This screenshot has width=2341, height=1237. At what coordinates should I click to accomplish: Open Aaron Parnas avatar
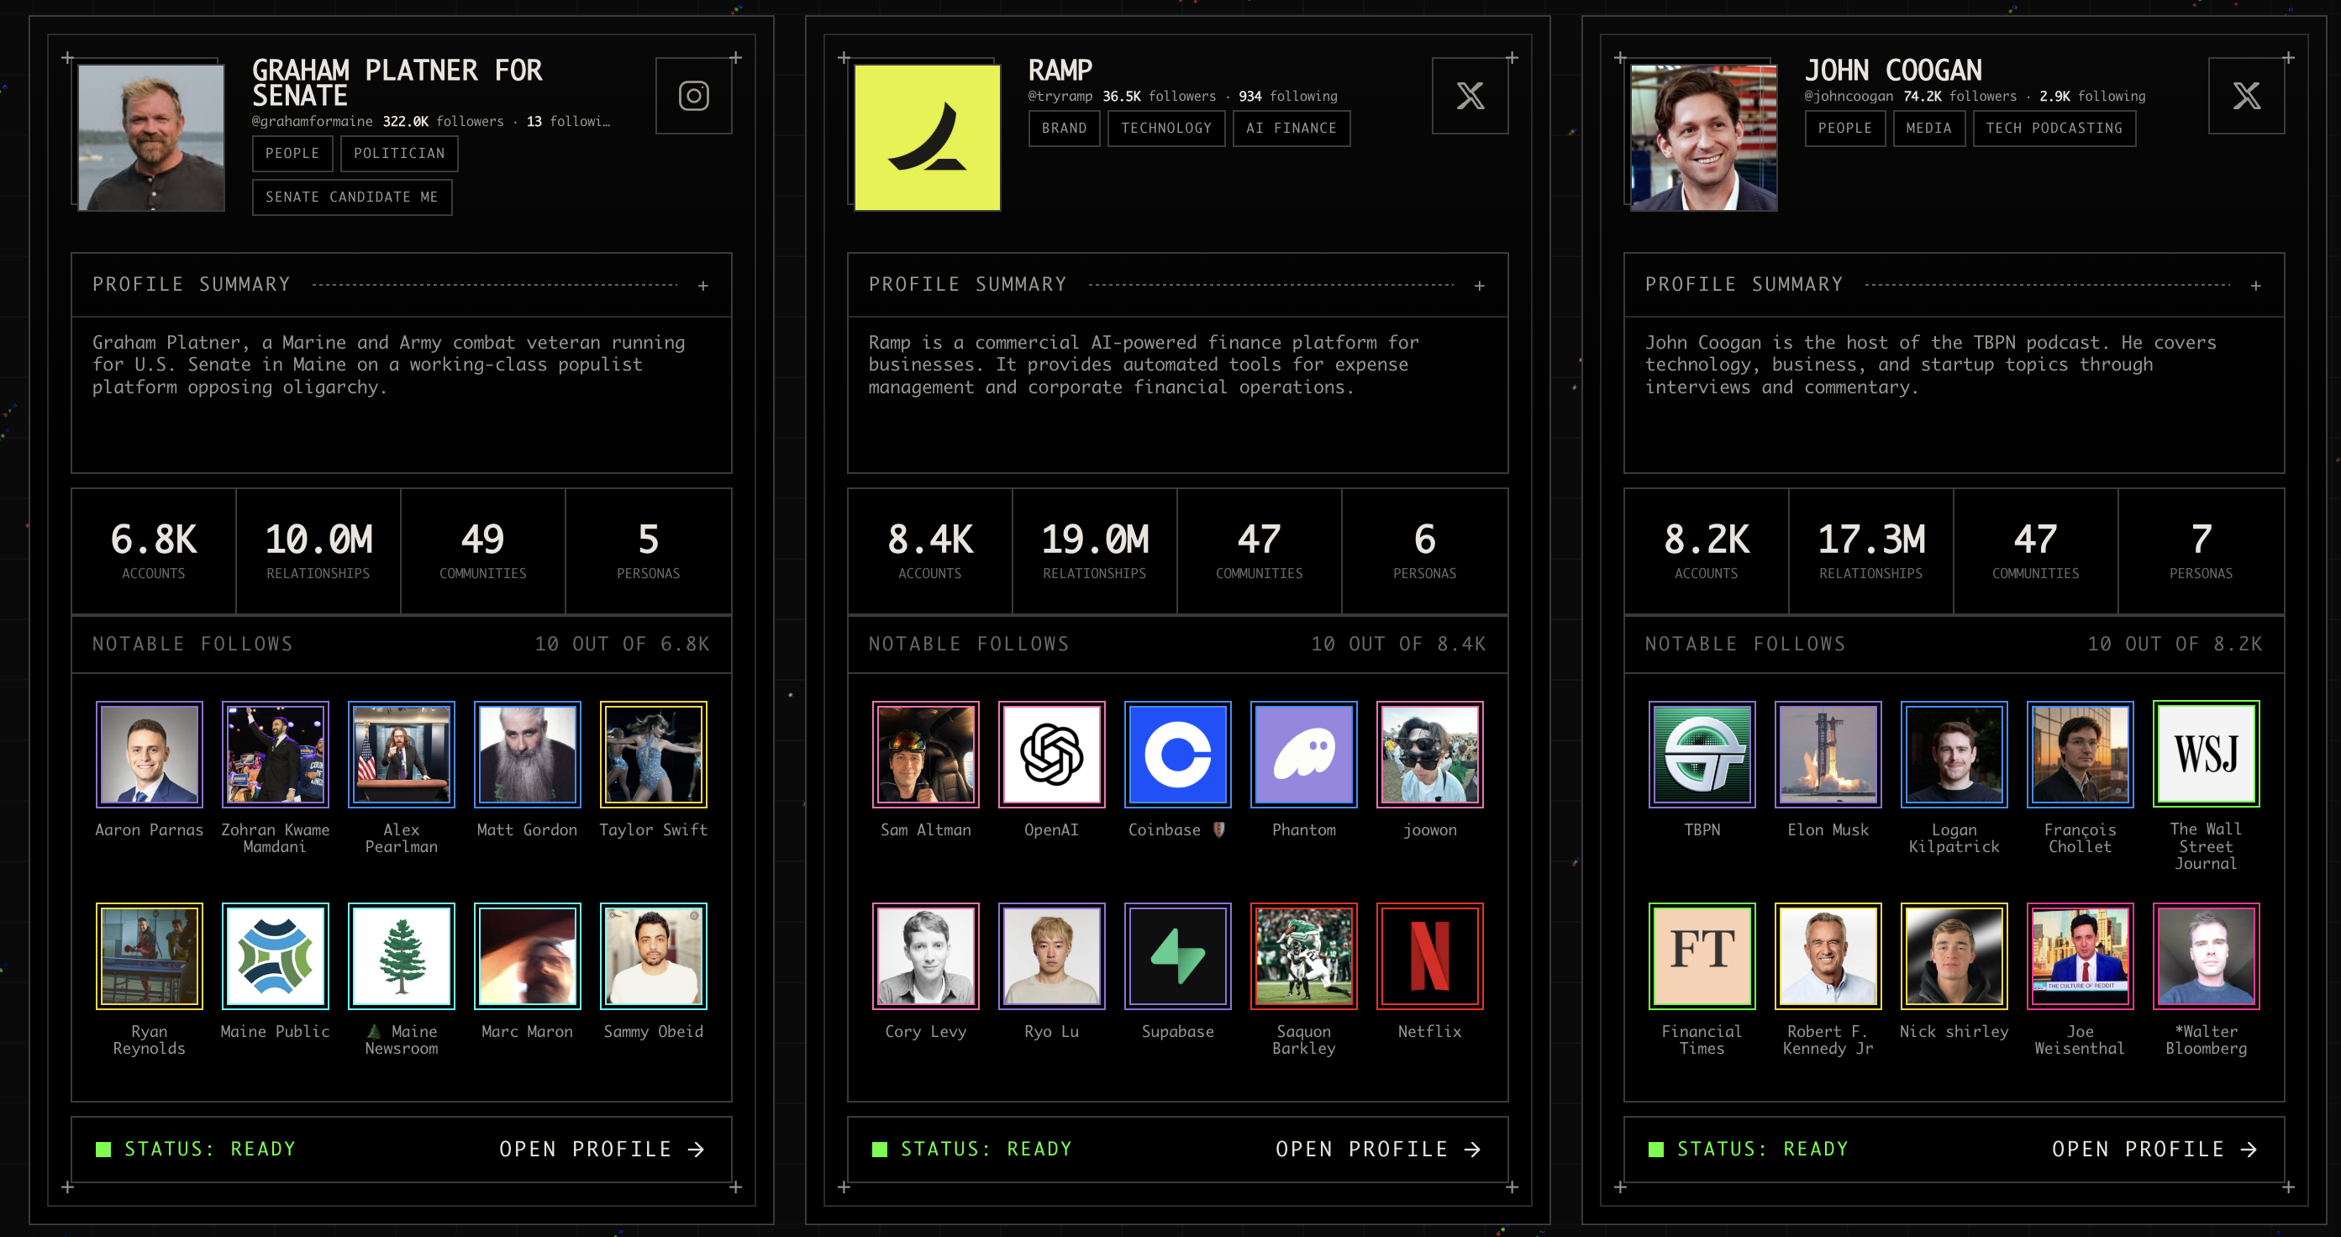click(x=149, y=755)
